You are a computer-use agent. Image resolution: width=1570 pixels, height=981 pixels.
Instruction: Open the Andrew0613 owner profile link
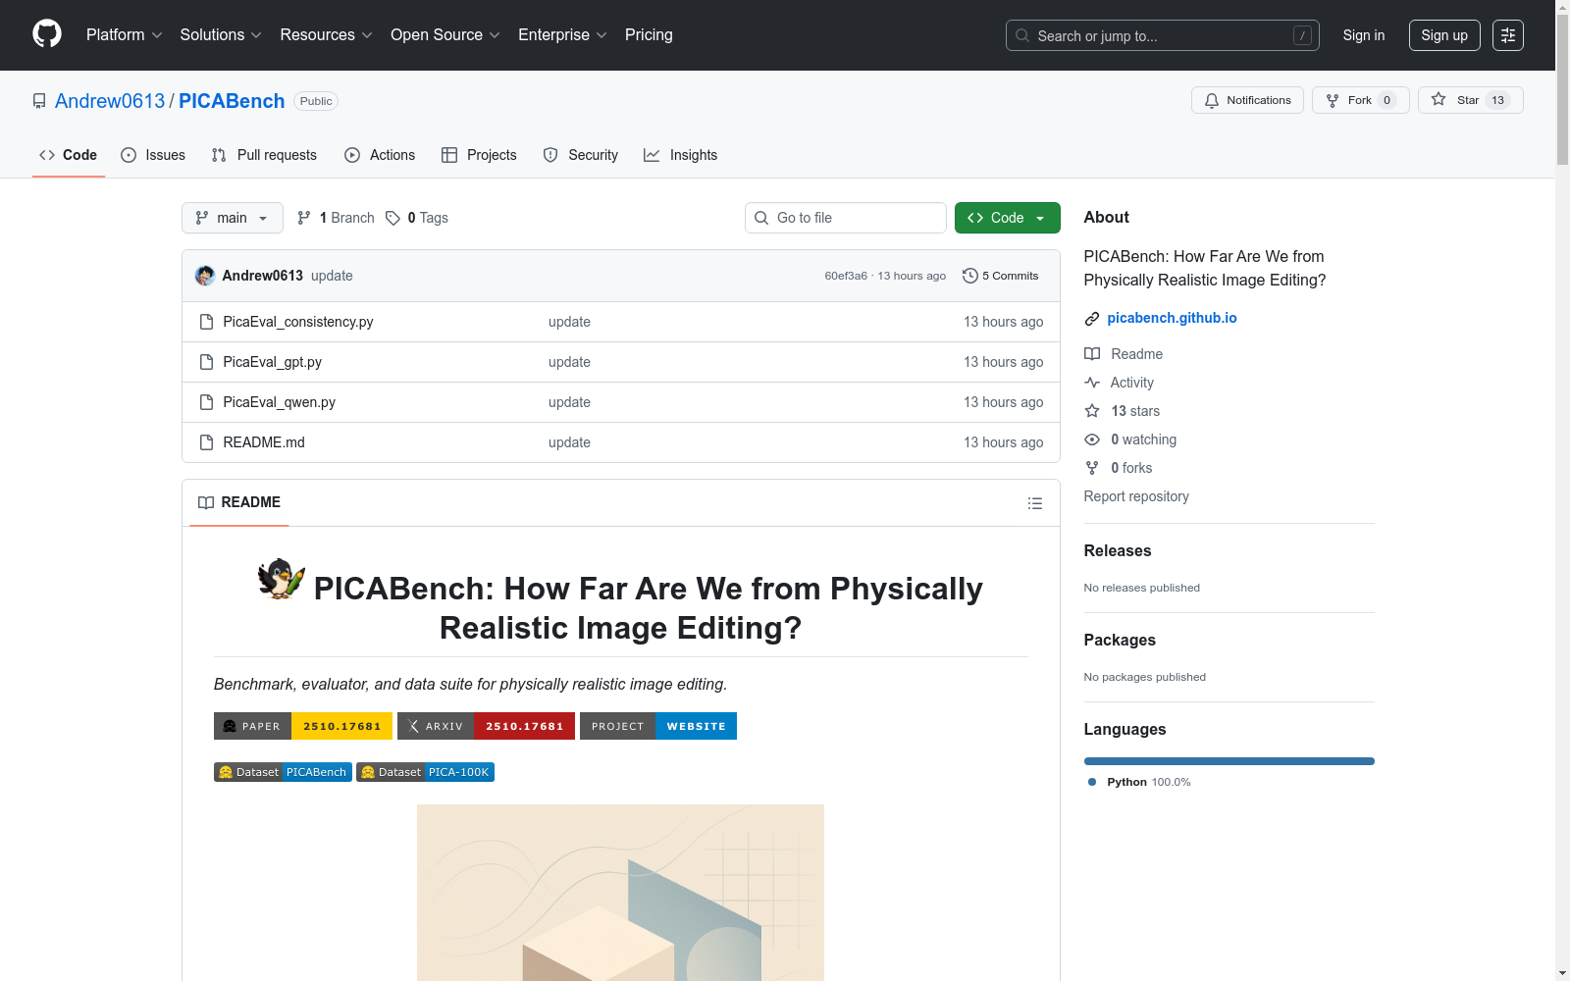click(x=110, y=101)
